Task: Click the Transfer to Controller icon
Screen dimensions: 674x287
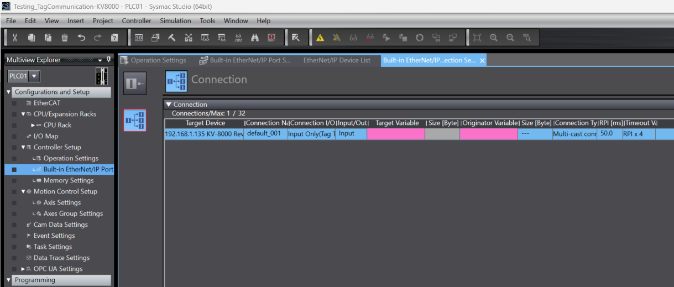Action: point(436,38)
